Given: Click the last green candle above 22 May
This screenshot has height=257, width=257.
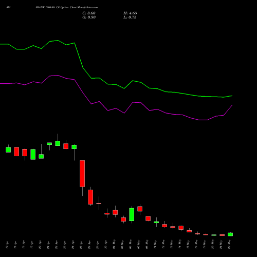Looking at the screenshot, I should pyautogui.click(x=230, y=234).
